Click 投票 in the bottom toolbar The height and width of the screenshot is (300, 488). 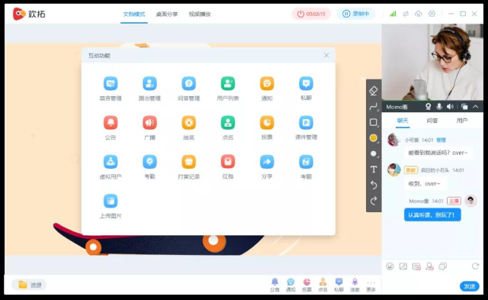click(x=307, y=285)
